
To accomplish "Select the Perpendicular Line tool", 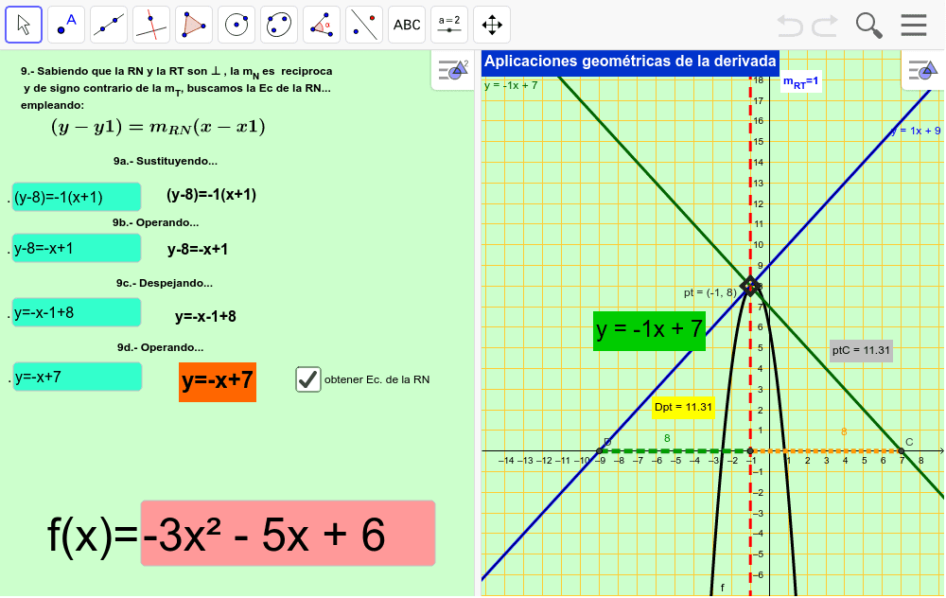I will point(151,25).
